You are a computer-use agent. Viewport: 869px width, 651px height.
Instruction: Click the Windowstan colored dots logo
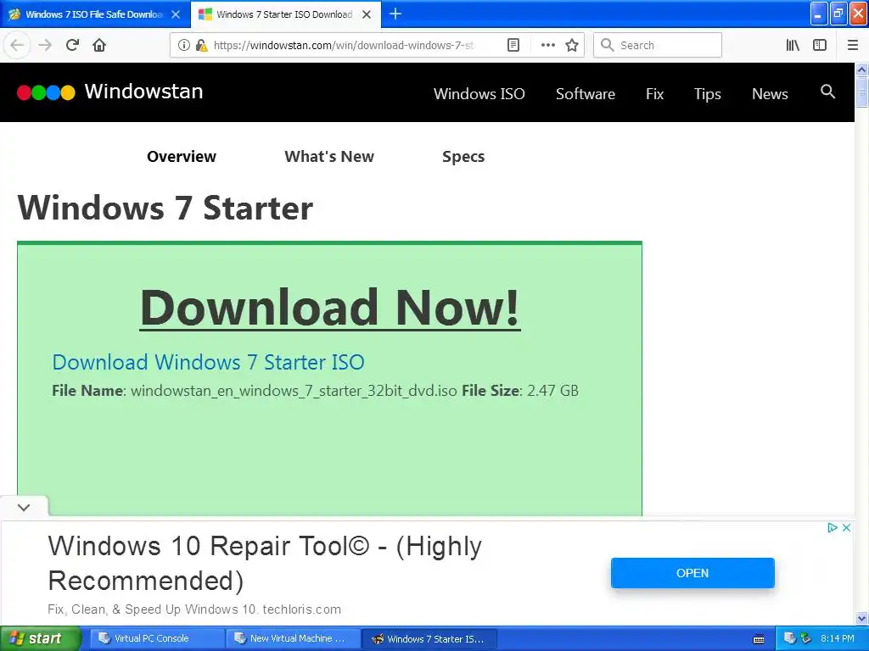point(46,92)
